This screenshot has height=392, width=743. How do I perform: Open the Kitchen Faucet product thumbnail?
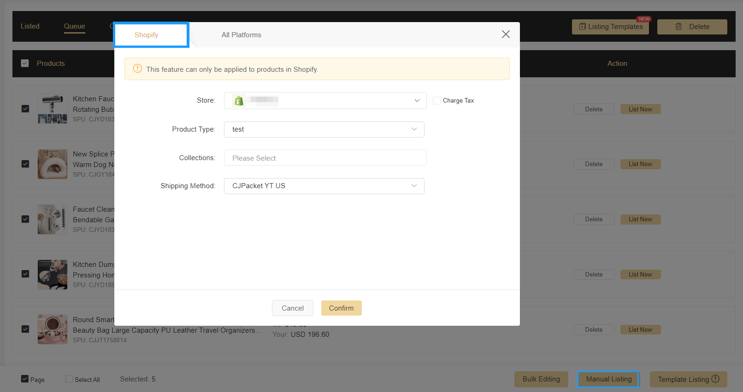click(x=53, y=109)
